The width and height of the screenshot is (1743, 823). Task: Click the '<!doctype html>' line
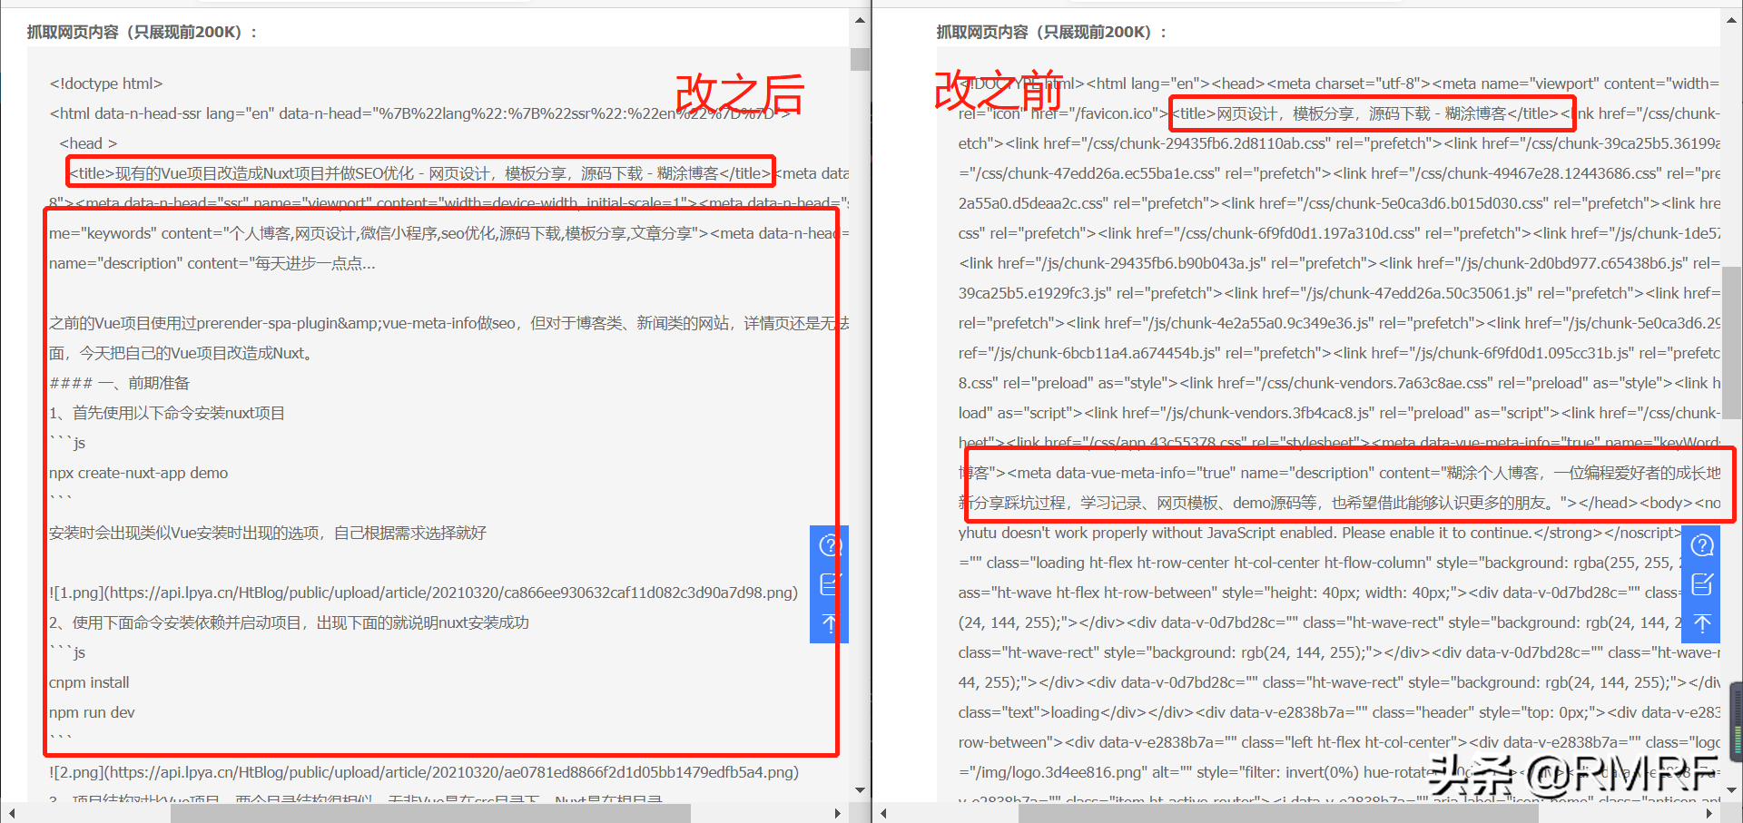106,83
